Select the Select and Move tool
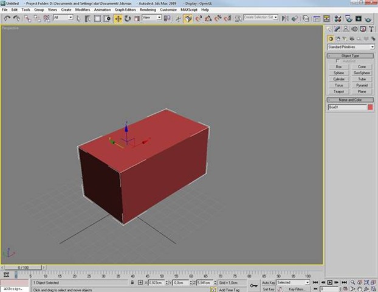 [118, 18]
